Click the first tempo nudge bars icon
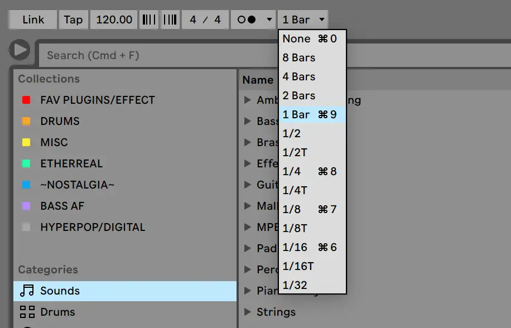The width and height of the screenshot is (511, 328). [x=149, y=20]
